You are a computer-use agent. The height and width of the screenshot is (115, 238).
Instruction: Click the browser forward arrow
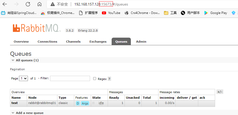[x=16, y=4]
